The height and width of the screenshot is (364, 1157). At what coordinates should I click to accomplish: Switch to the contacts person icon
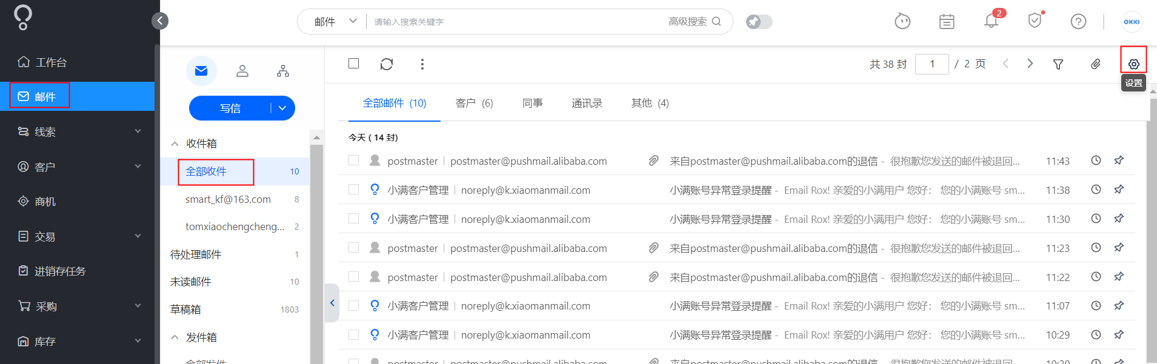pos(242,71)
